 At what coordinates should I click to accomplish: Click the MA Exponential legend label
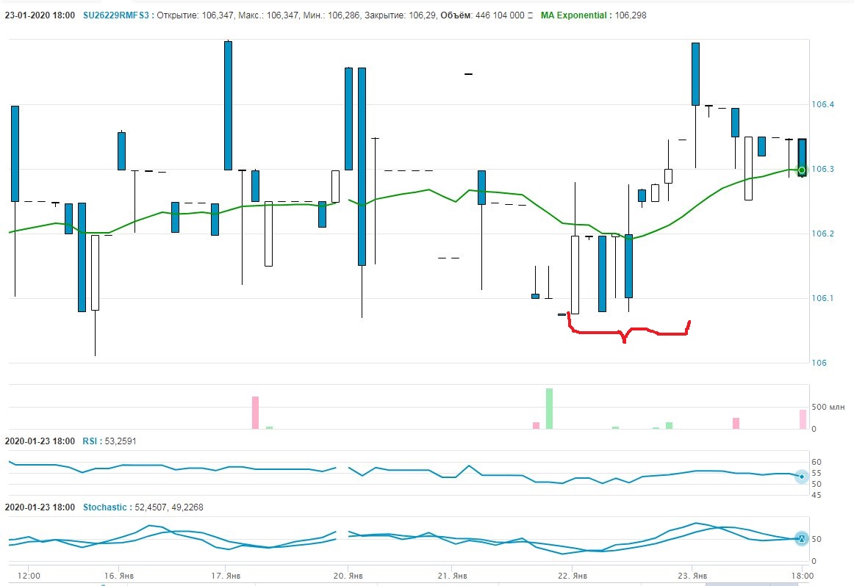(573, 15)
